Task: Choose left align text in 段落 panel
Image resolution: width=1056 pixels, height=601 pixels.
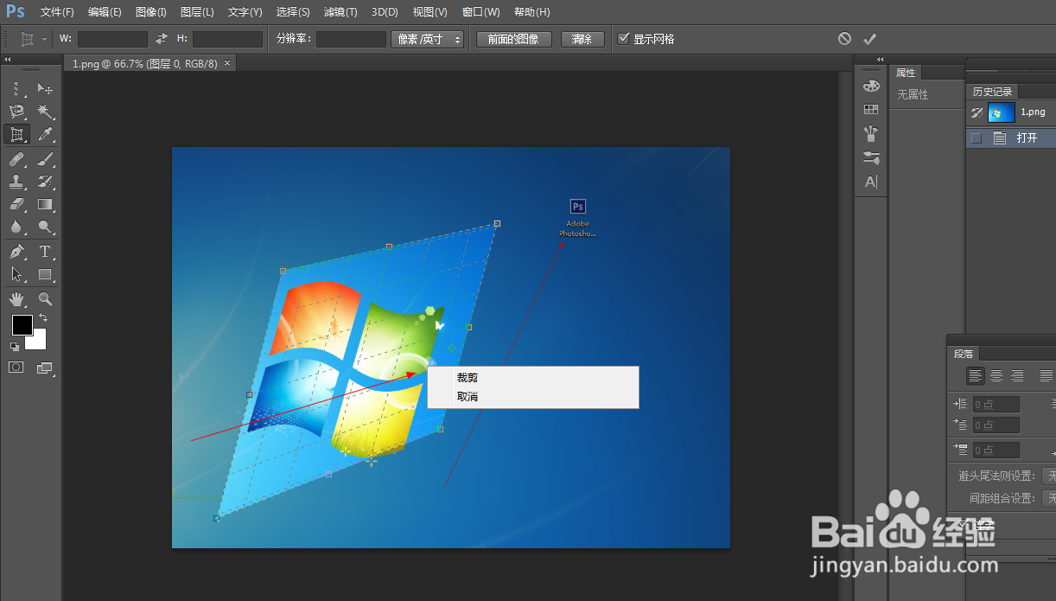Action: tap(976, 375)
